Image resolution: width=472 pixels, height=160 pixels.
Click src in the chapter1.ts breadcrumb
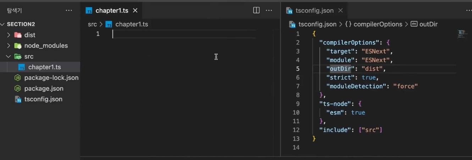click(92, 24)
